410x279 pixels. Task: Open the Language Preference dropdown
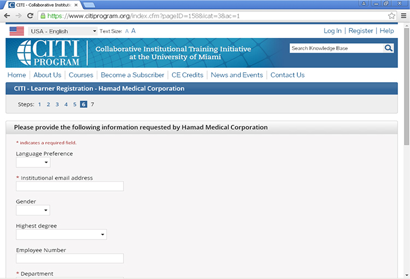pos(33,162)
